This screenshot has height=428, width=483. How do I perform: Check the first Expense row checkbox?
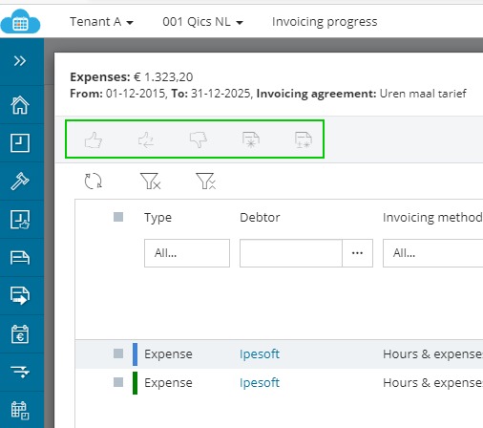[118, 353]
